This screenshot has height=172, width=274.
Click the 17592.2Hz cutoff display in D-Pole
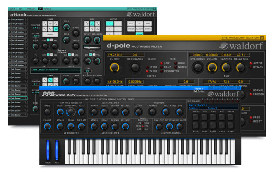[115, 55]
